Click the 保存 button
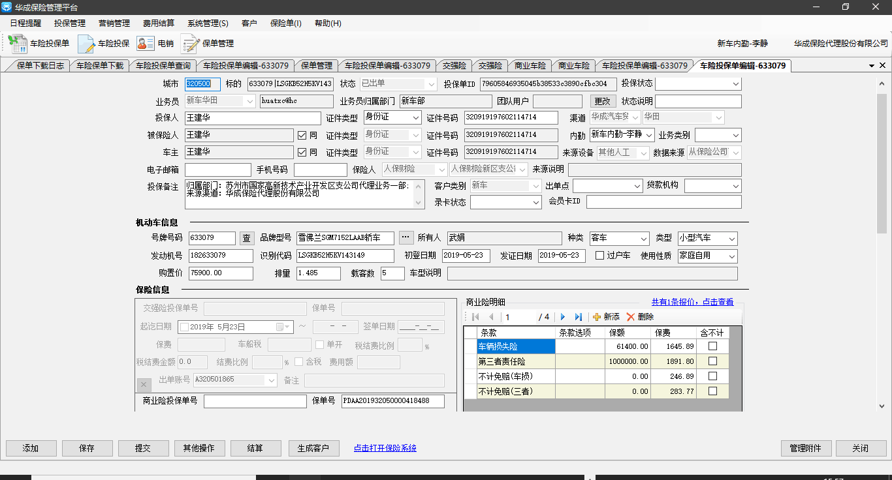 coord(87,449)
